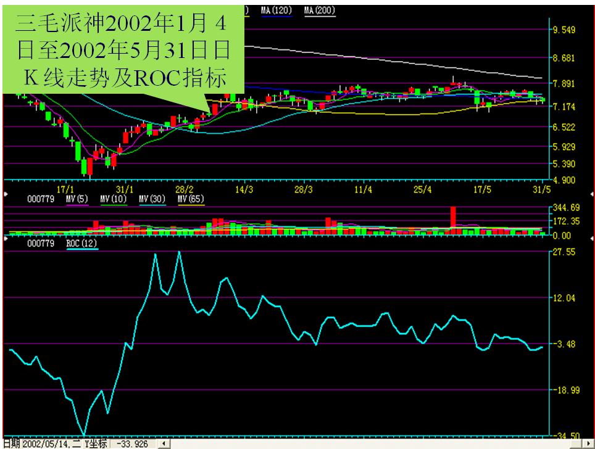The width and height of the screenshot is (595, 449).
Task: Select the MA(200) moving average legend
Action: click(320, 11)
